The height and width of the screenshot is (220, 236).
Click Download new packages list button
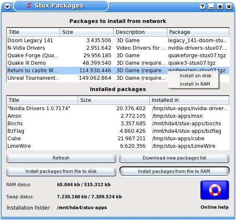click(174, 158)
